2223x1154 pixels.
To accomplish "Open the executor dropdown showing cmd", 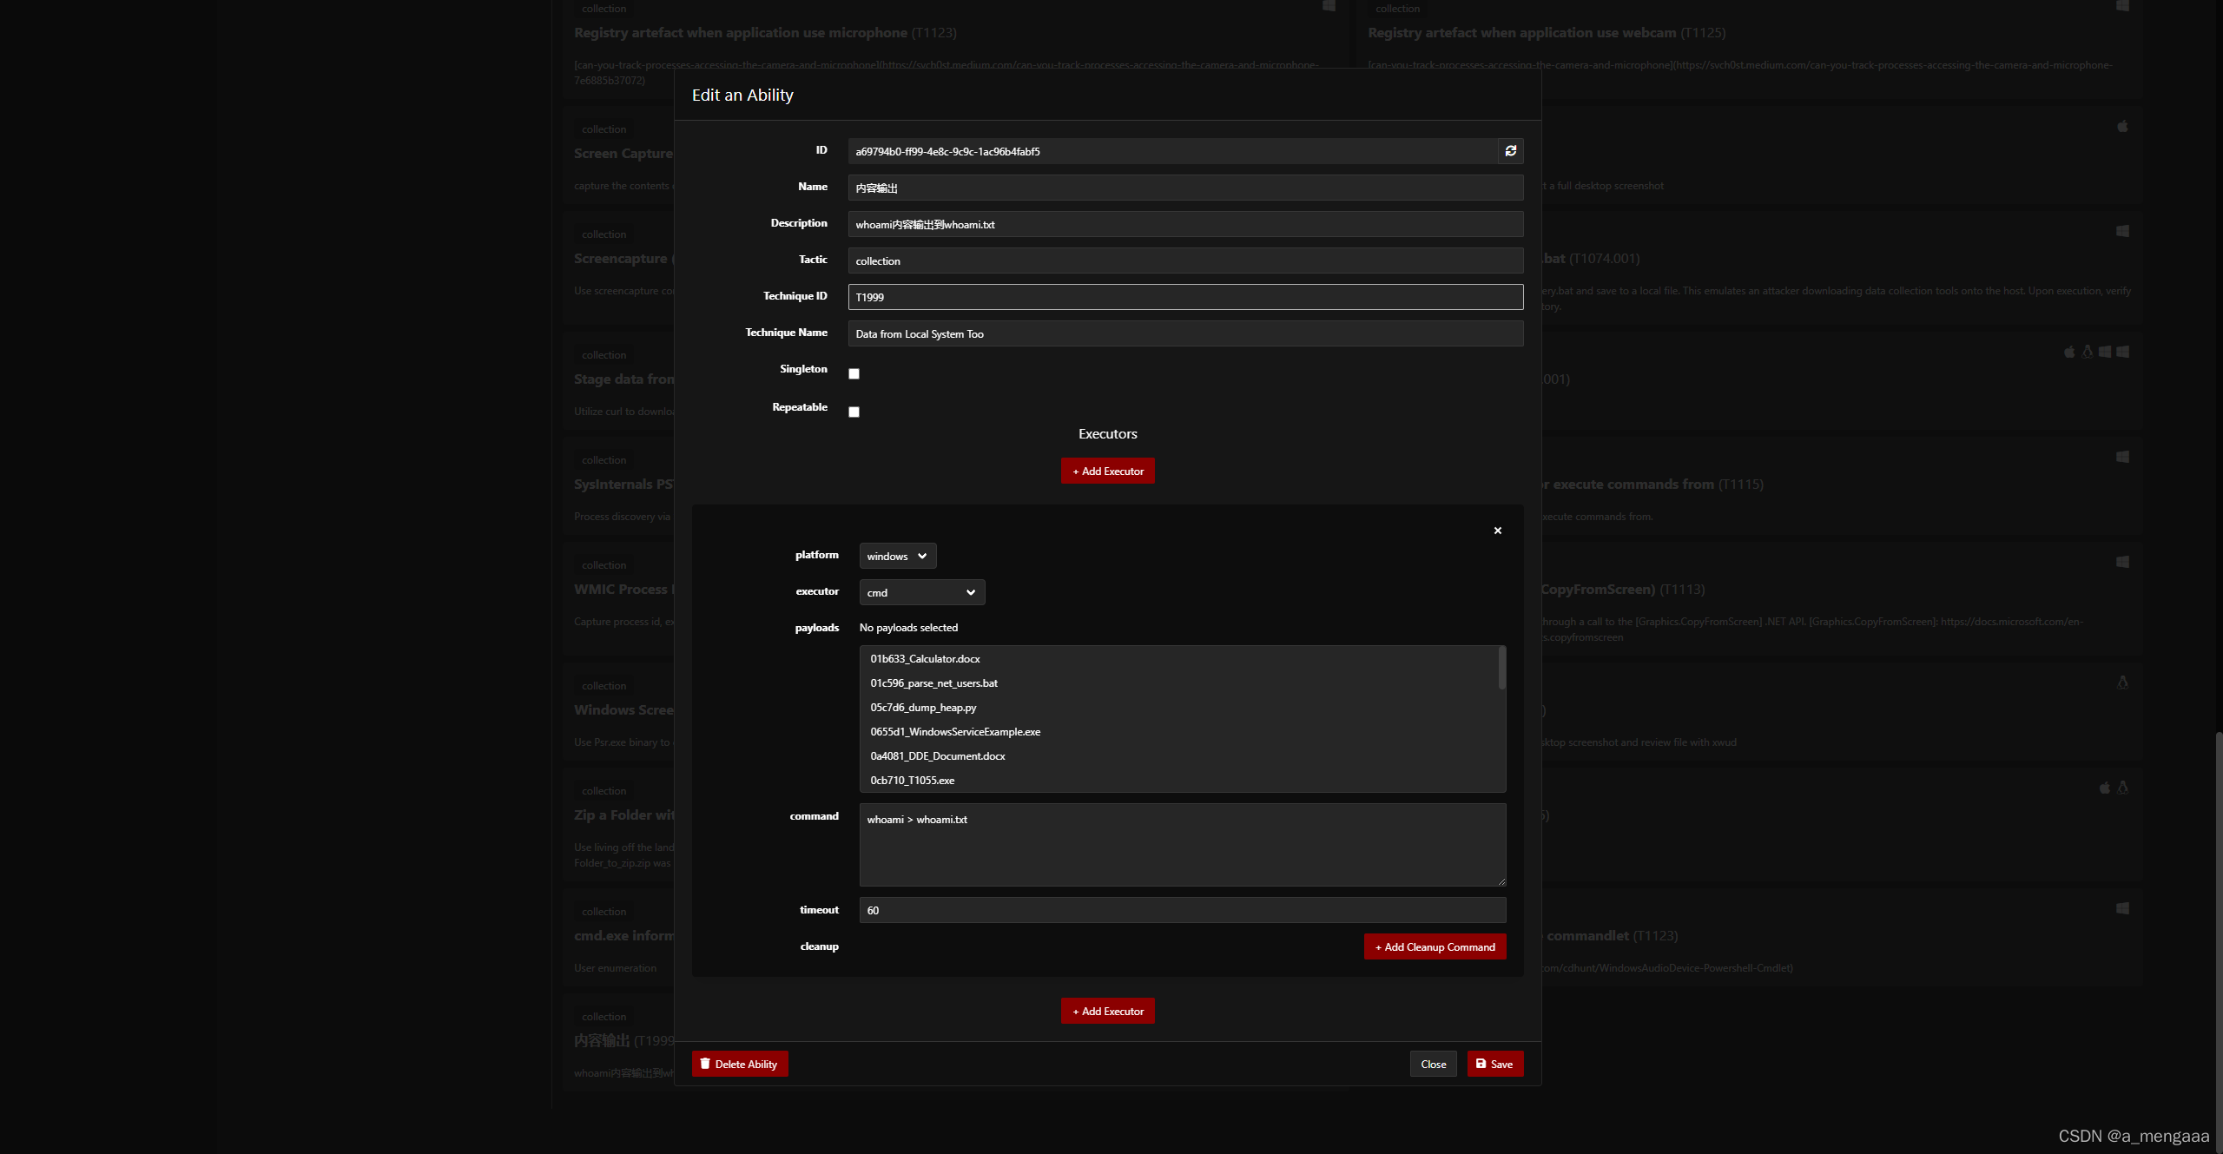I will pyautogui.click(x=920, y=592).
